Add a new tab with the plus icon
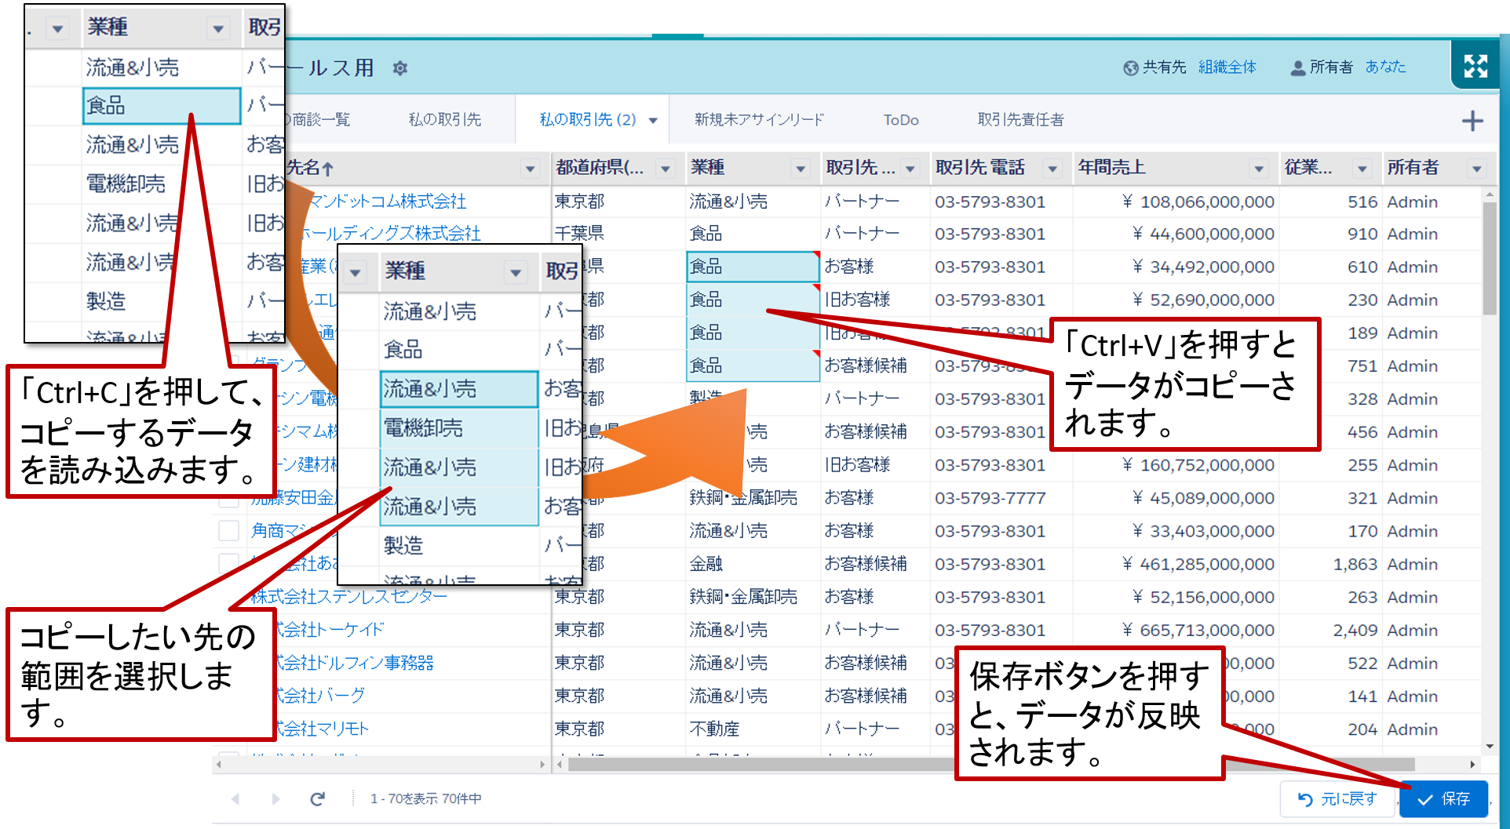This screenshot has width=1510, height=829. (x=1472, y=121)
